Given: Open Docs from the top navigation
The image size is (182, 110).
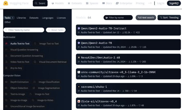Looking at the screenshot, I should tap(107, 3).
